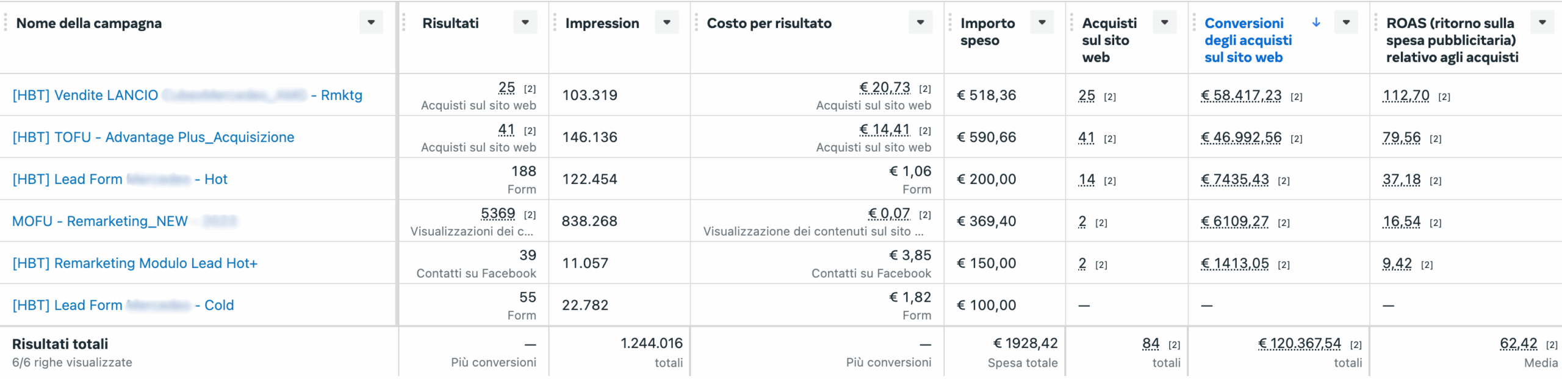Click the drag handle beside the Importo speso header
The height and width of the screenshot is (379, 1562).
coord(950,23)
